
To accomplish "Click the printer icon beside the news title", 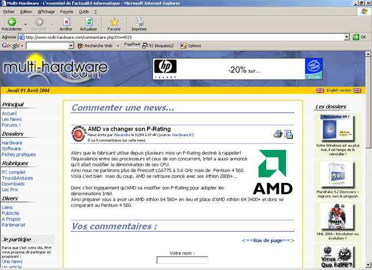I will pos(278,134).
